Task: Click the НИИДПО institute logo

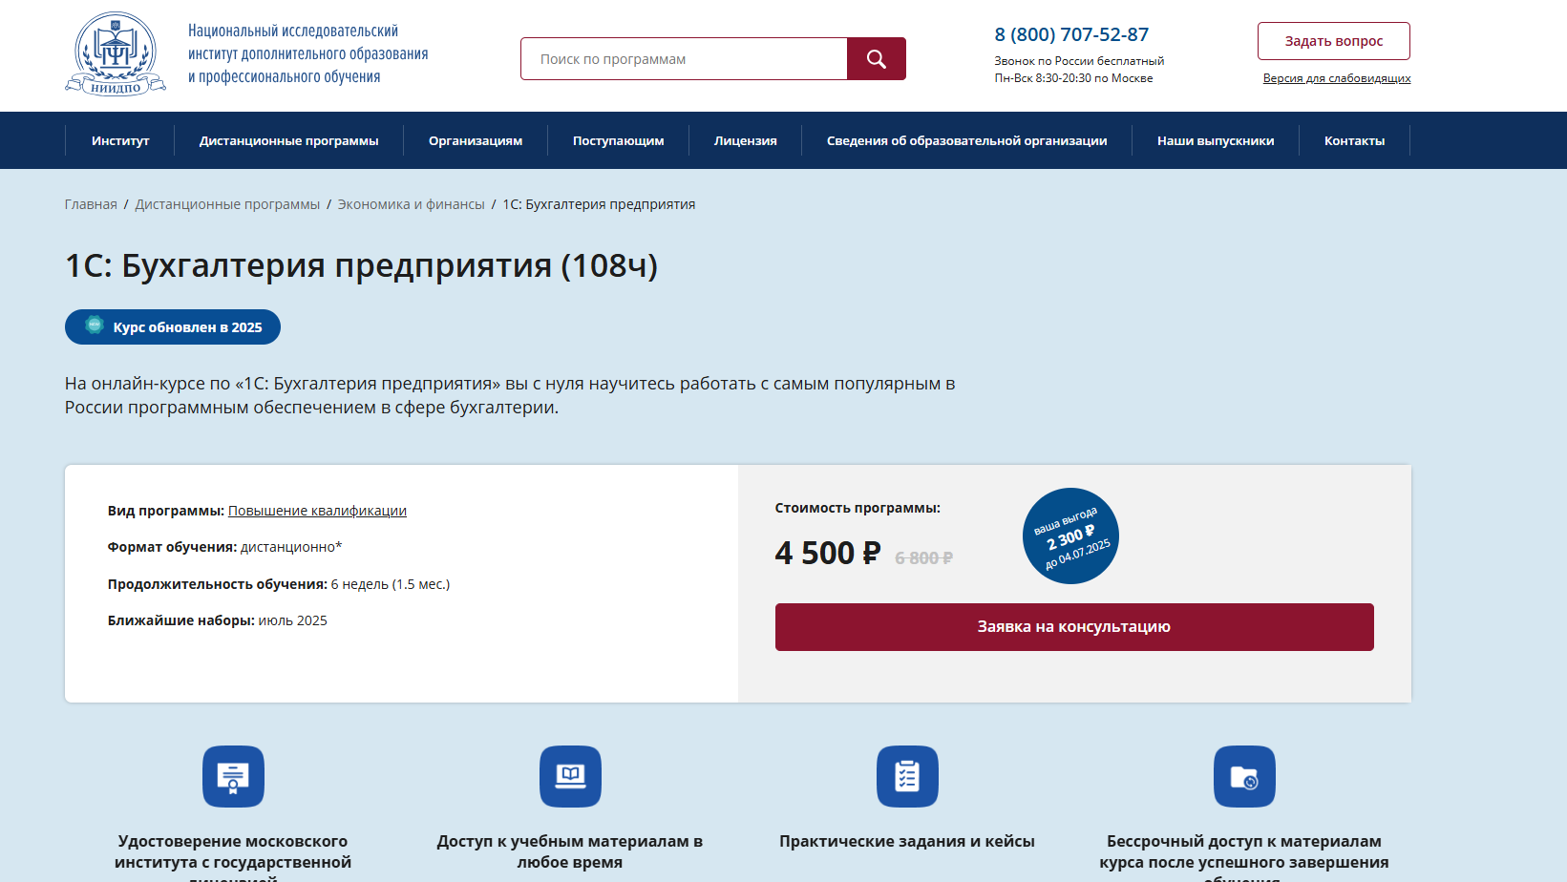Action: pos(116,54)
